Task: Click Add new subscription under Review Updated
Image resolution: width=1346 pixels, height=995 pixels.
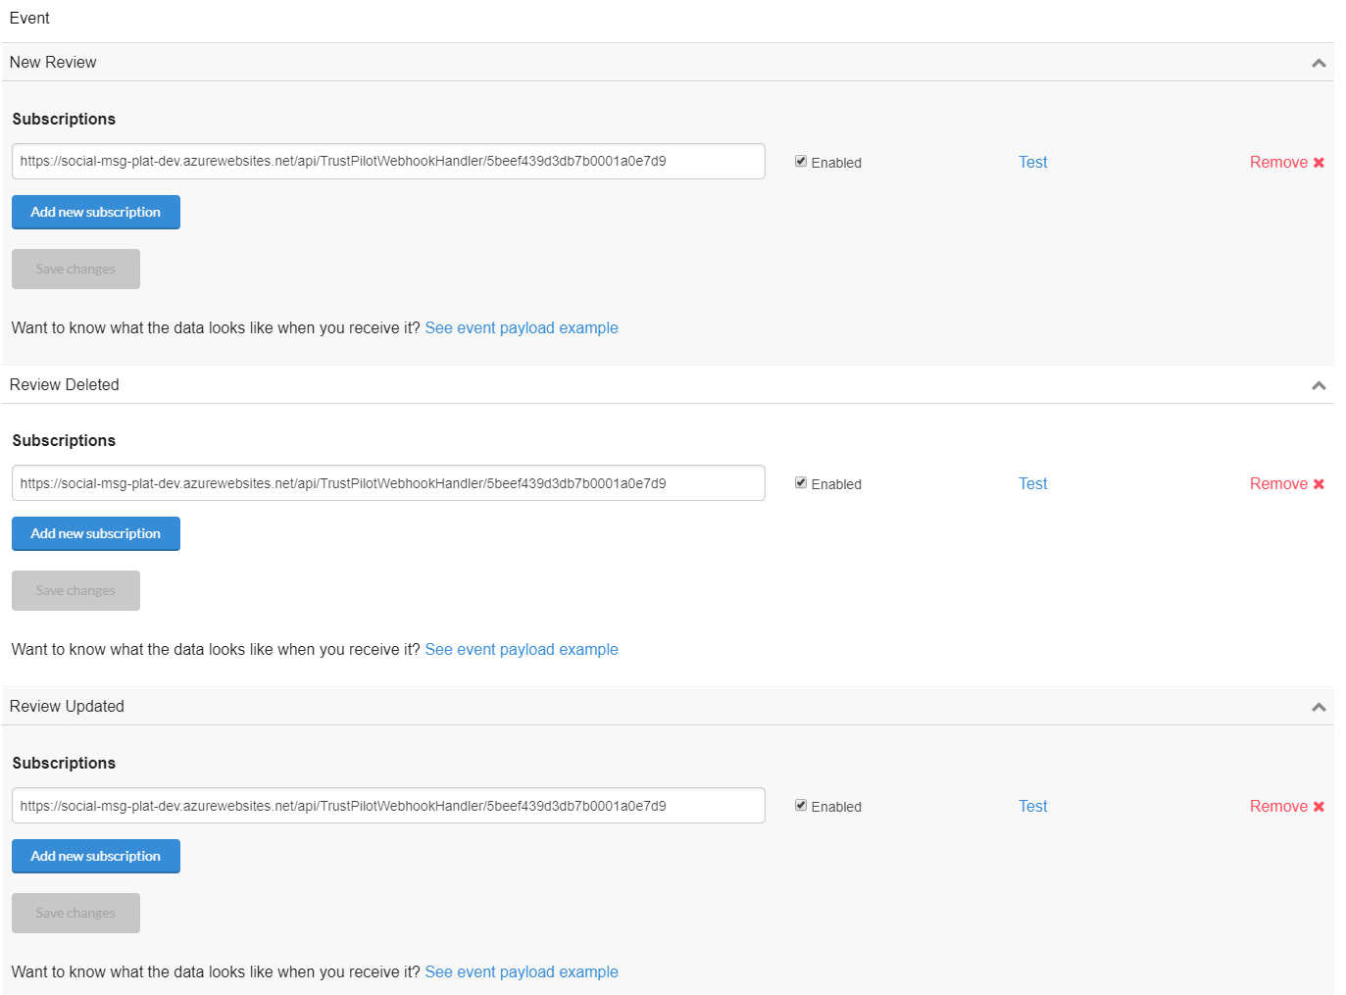Action: pos(95,856)
